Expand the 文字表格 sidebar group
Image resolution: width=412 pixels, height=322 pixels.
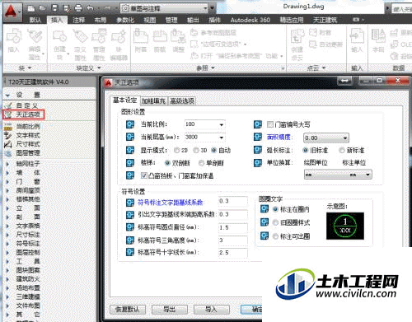(7, 226)
